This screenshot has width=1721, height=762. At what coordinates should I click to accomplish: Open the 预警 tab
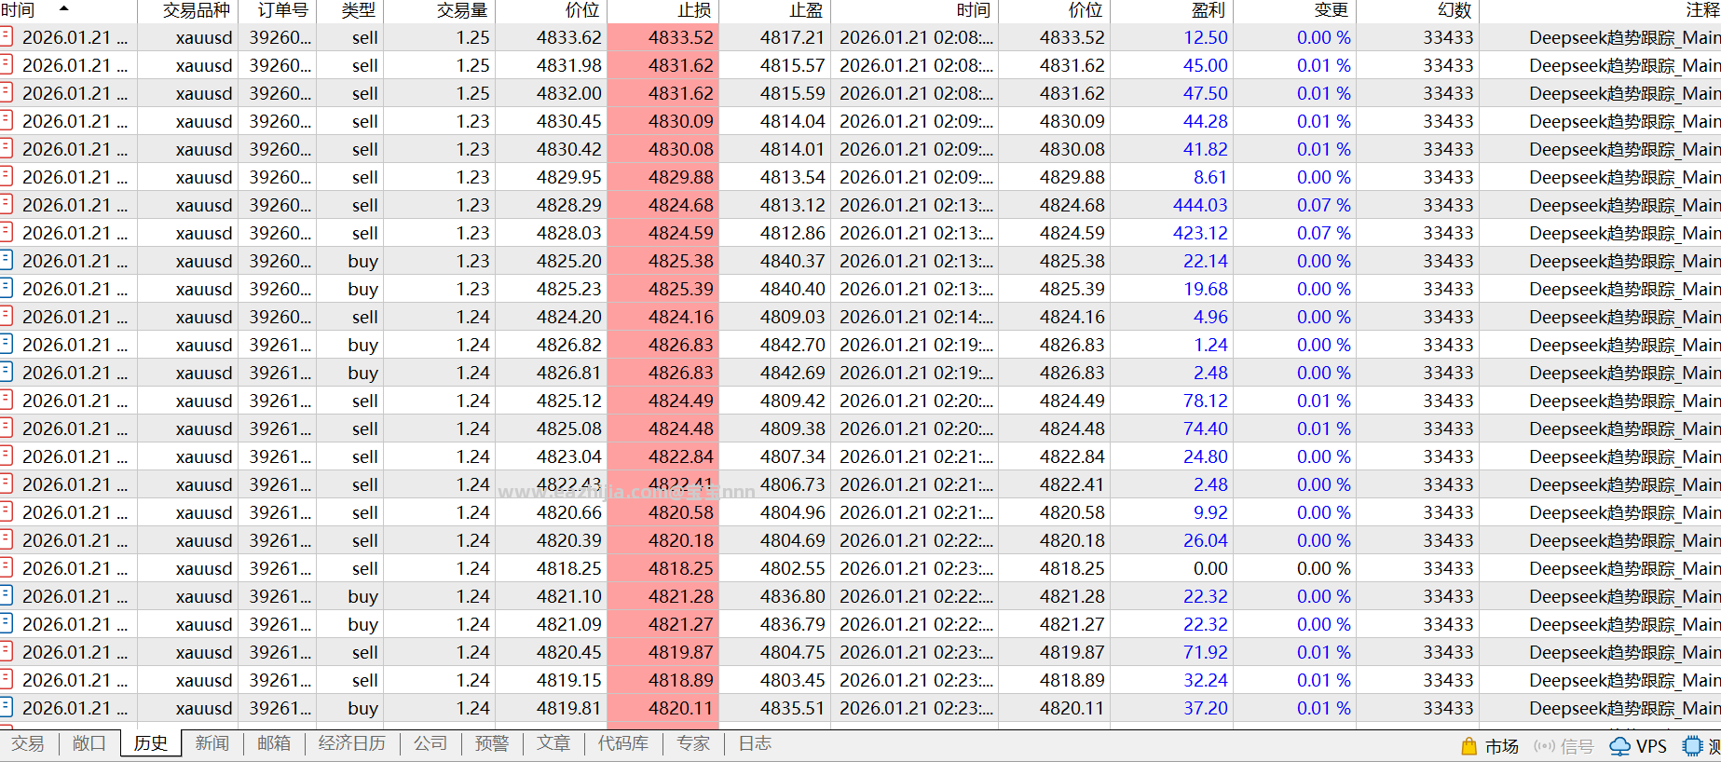[x=492, y=743]
